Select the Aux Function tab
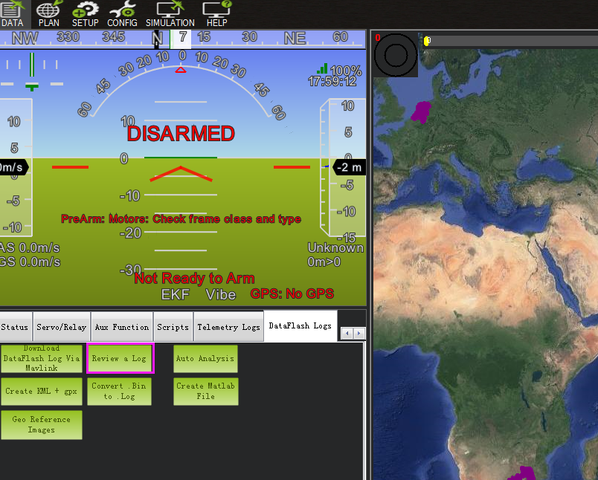The image size is (598, 480). pos(122,327)
